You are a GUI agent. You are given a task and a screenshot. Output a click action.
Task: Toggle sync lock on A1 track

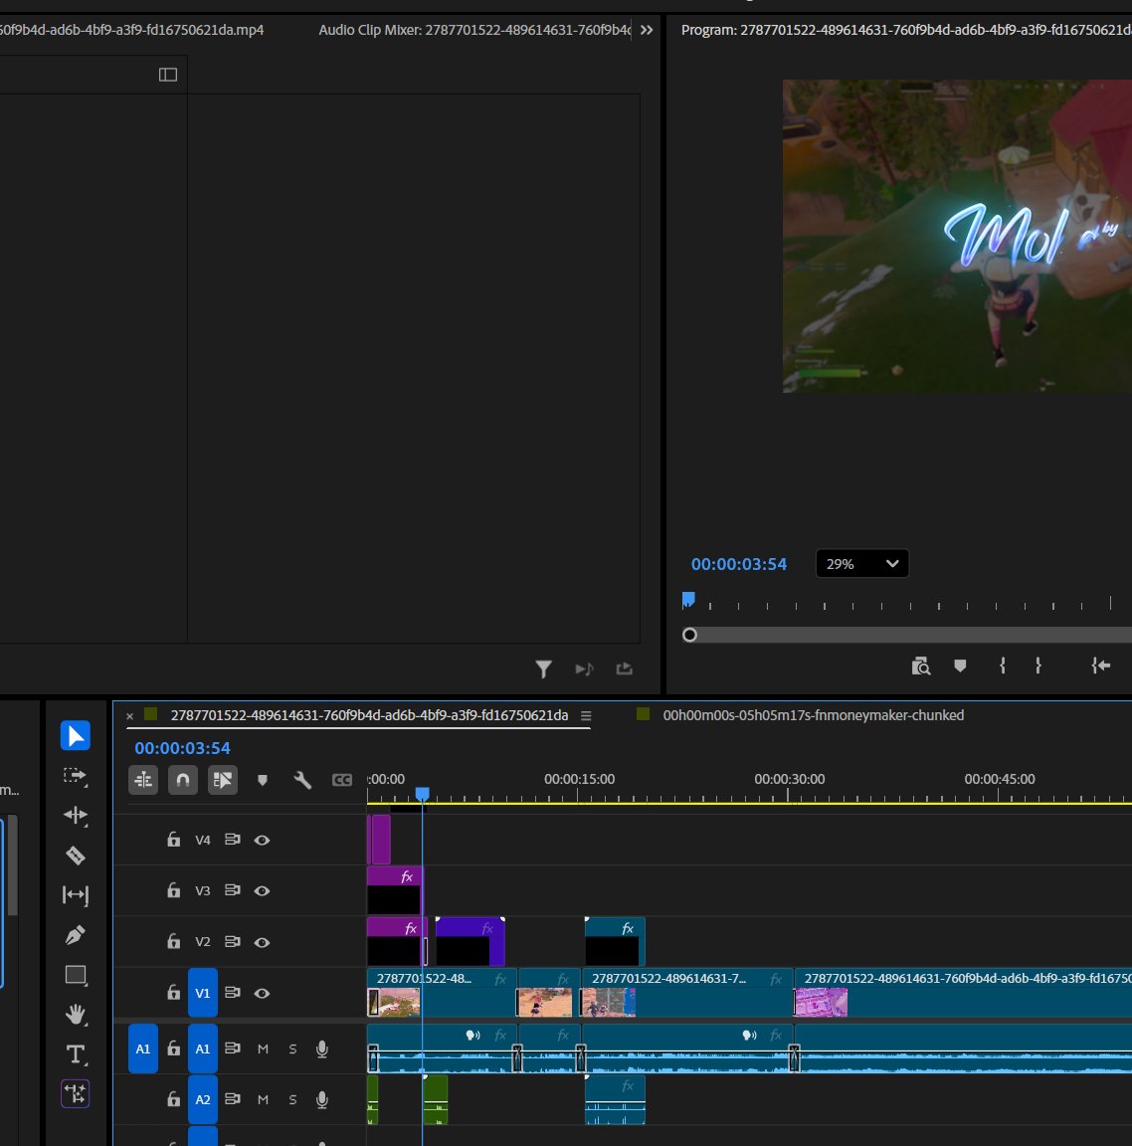[233, 1049]
